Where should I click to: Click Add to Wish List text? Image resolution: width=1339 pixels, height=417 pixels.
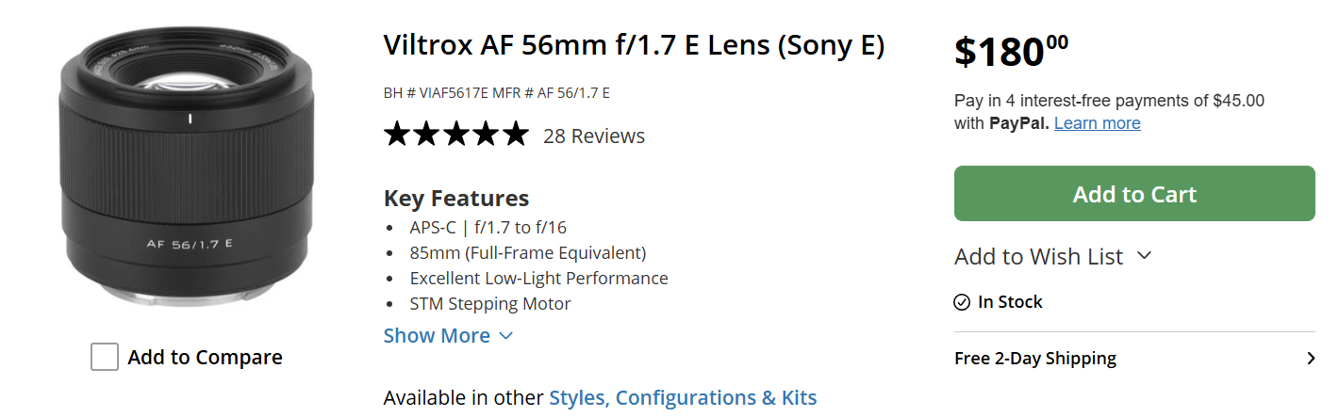click(1038, 256)
